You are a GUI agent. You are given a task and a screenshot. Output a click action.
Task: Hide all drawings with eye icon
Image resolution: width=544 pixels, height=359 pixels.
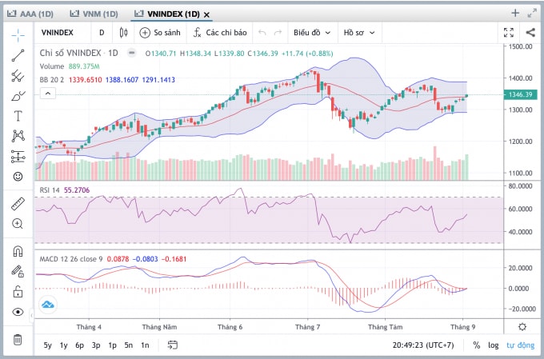pos(18,312)
